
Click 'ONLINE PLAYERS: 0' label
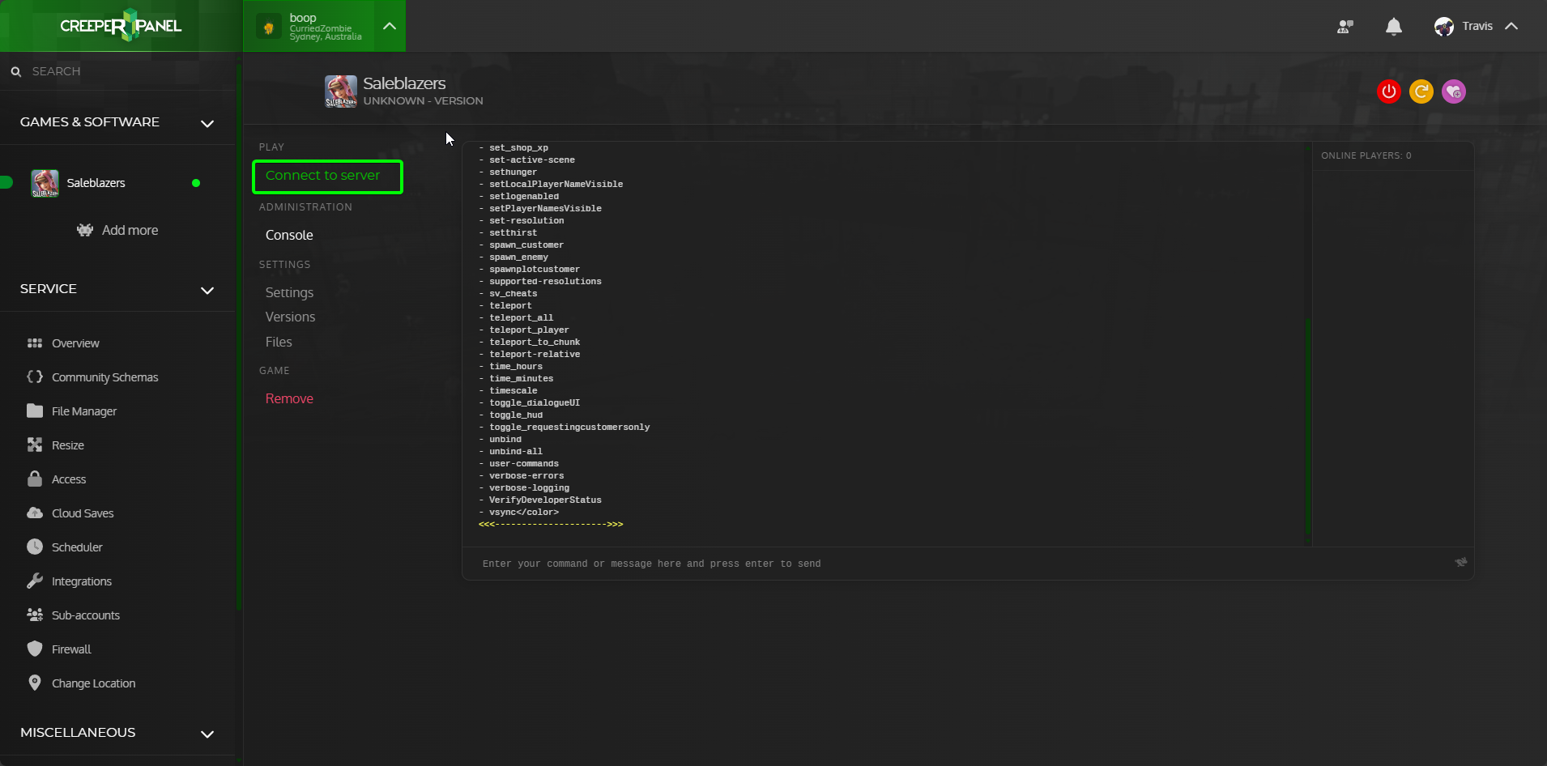click(1366, 155)
